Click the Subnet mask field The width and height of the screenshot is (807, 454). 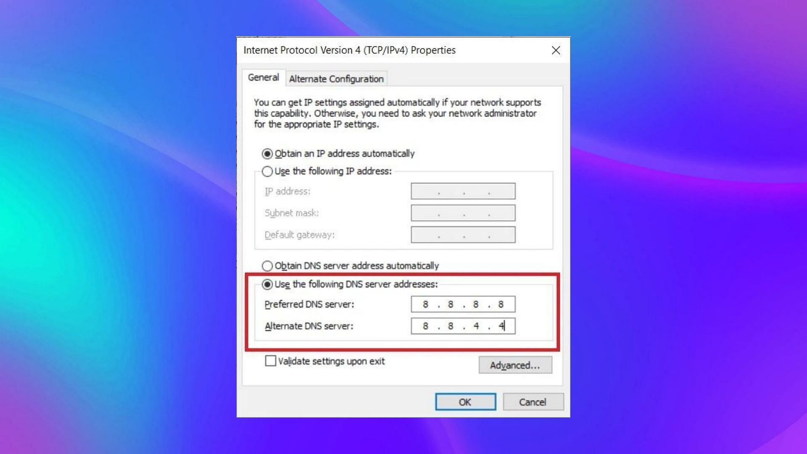pyautogui.click(x=463, y=213)
